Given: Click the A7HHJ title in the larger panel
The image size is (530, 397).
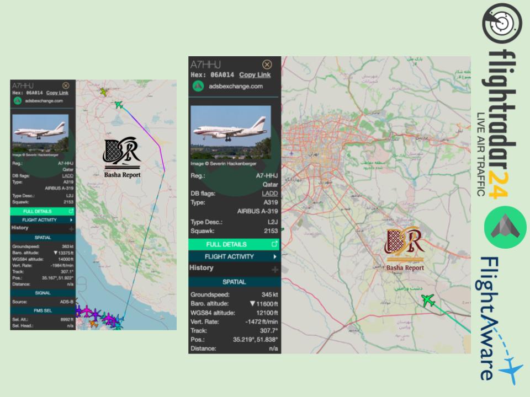Looking at the screenshot, I should coord(205,65).
